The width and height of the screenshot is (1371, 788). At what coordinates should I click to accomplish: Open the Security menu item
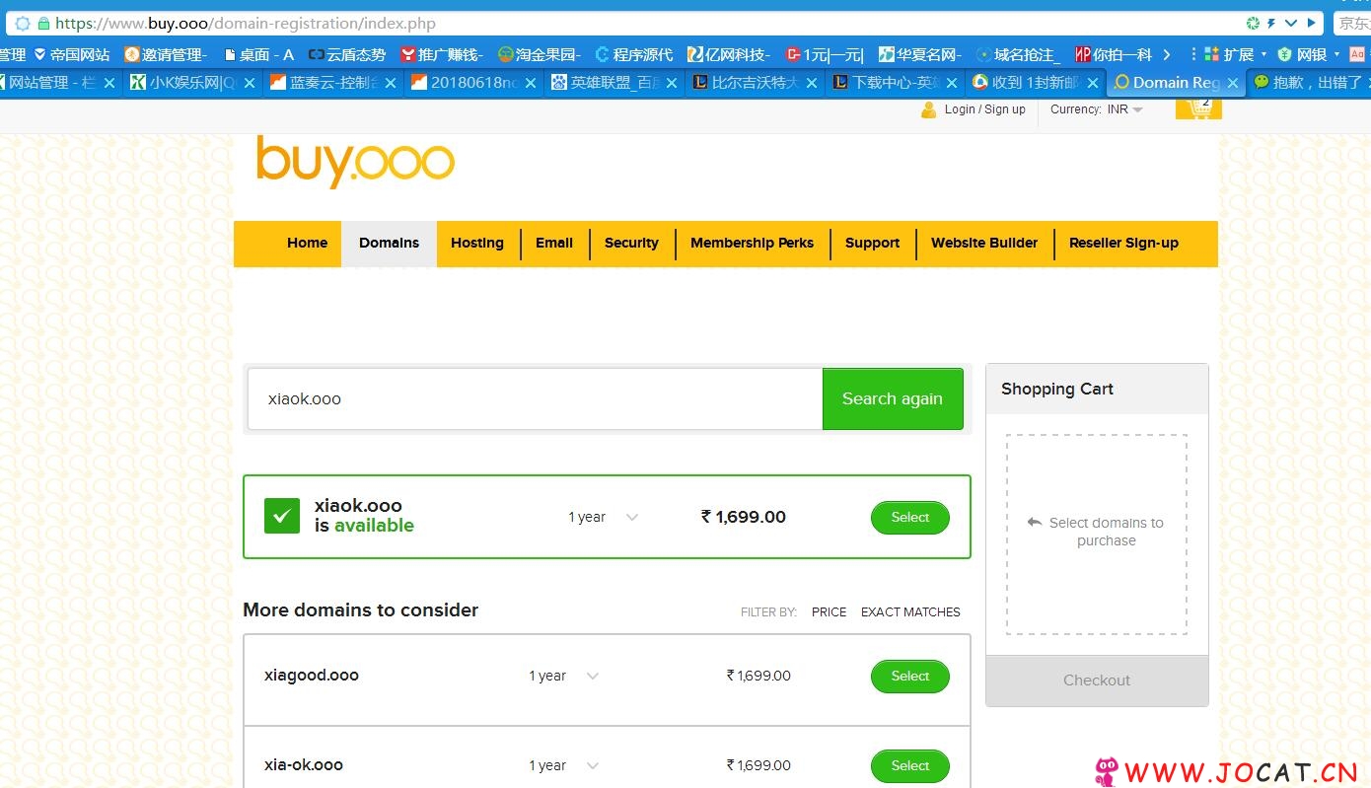(631, 243)
